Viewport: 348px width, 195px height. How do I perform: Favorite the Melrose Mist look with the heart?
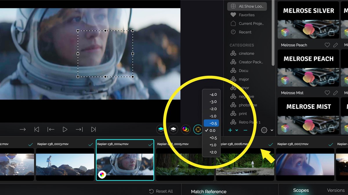(327, 93)
